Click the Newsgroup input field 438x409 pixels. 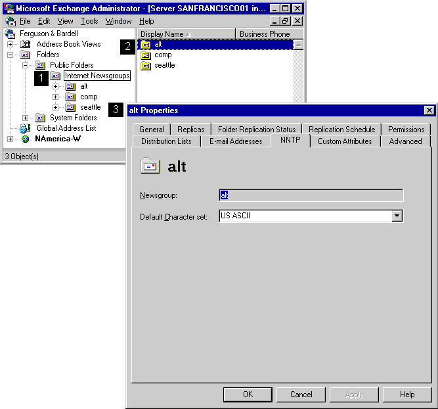tap(311, 195)
